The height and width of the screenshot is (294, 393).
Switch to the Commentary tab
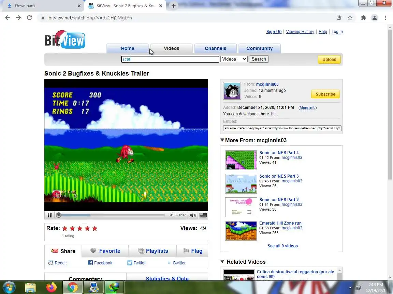click(85, 278)
